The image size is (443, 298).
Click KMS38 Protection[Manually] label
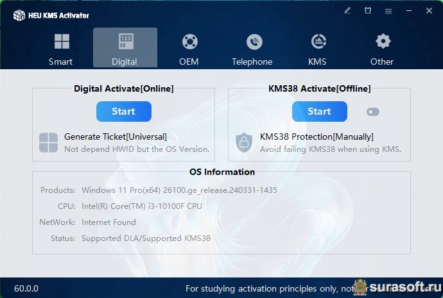click(317, 137)
